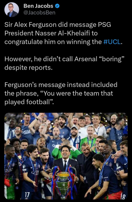Click the words "PSG President" in tweet text

click(x=58, y=29)
